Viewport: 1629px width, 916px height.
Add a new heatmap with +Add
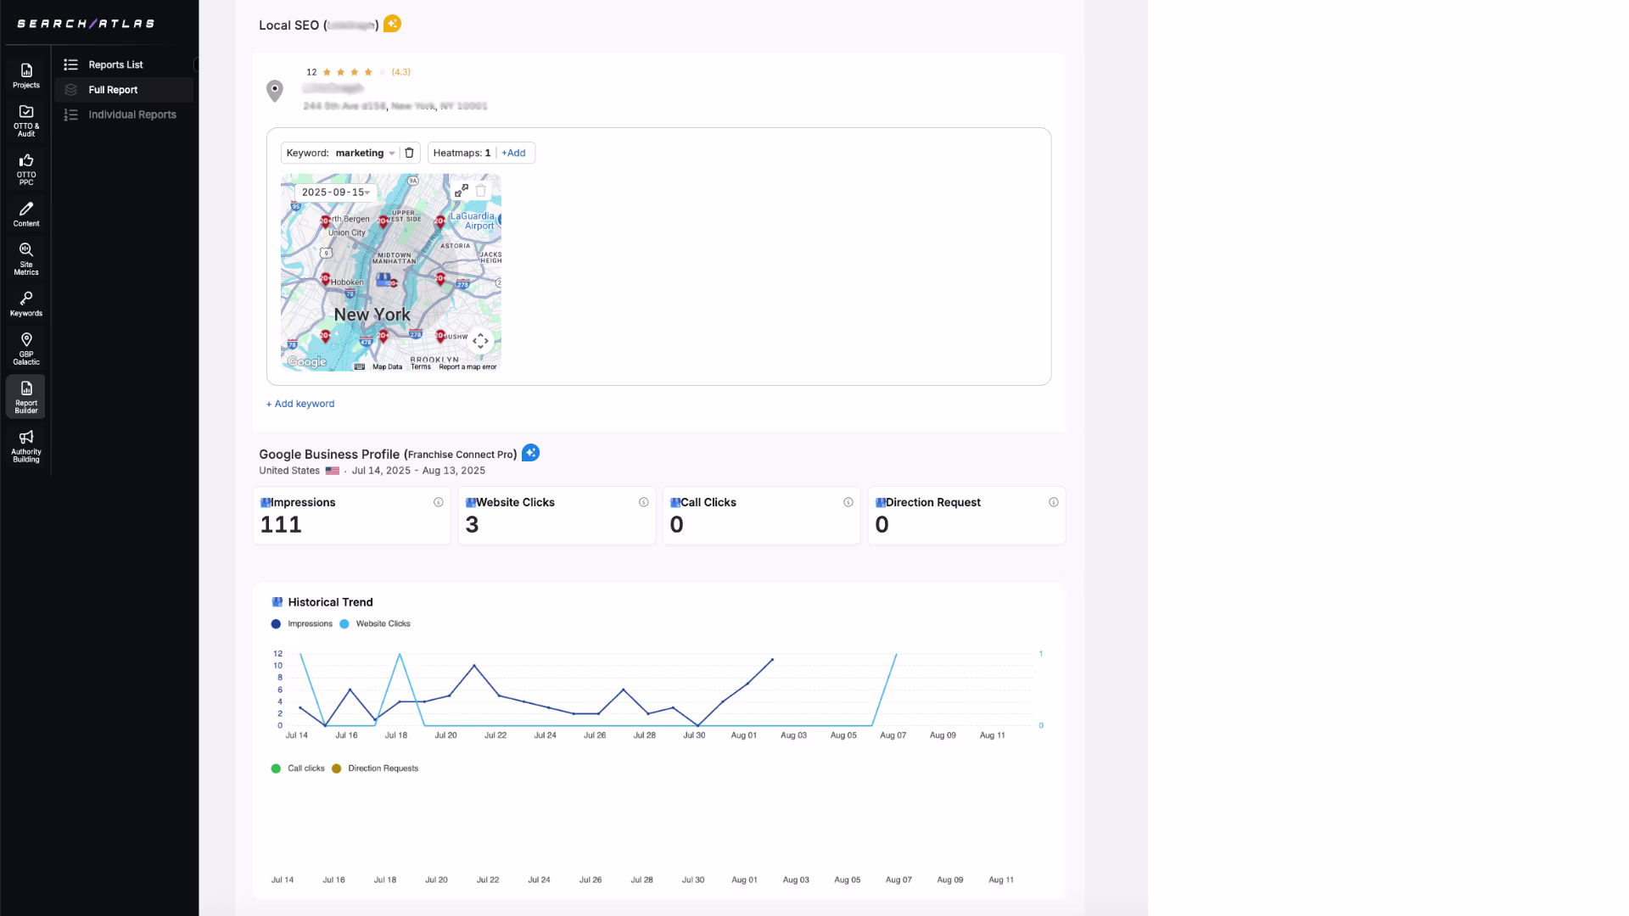pos(513,153)
